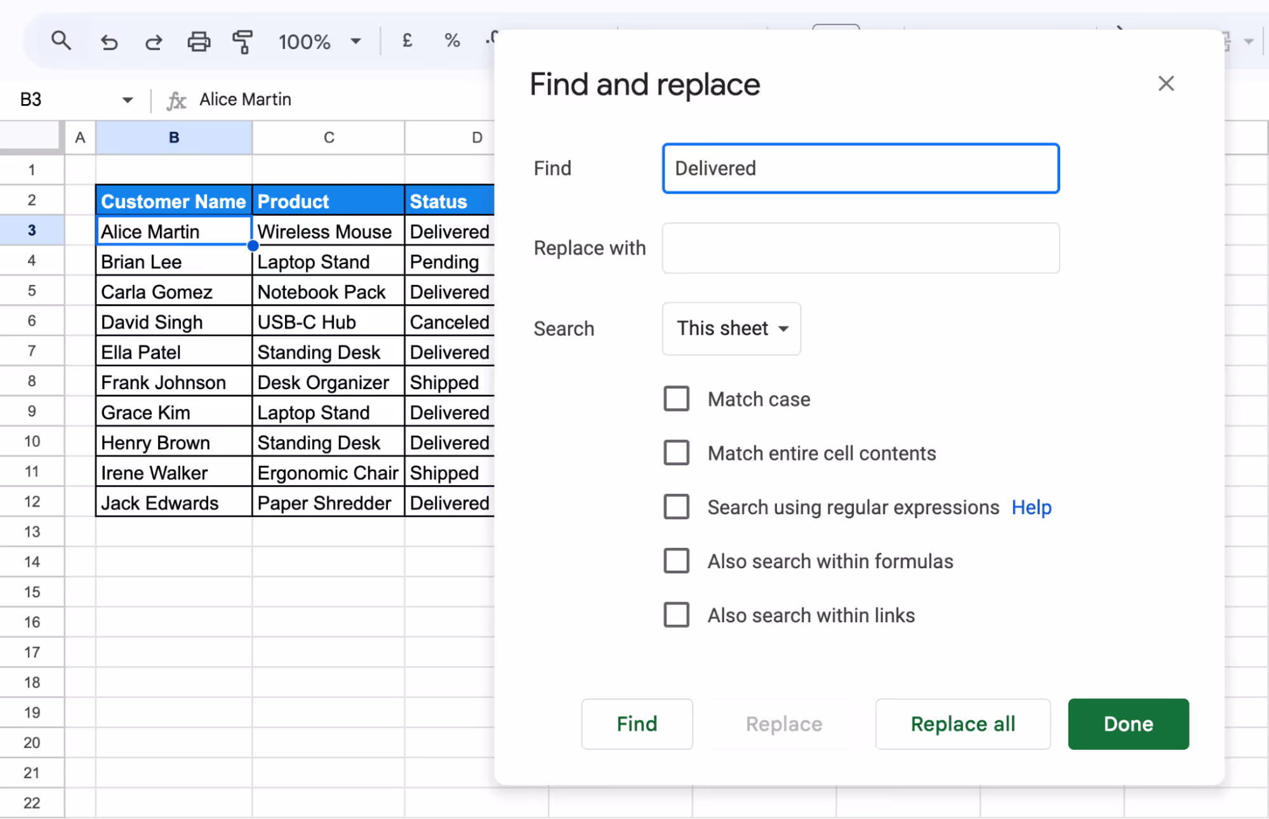The width and height of the screenshot is (1269, 819).
Task: Enable Also search within formulas
Action: (677, 561)
